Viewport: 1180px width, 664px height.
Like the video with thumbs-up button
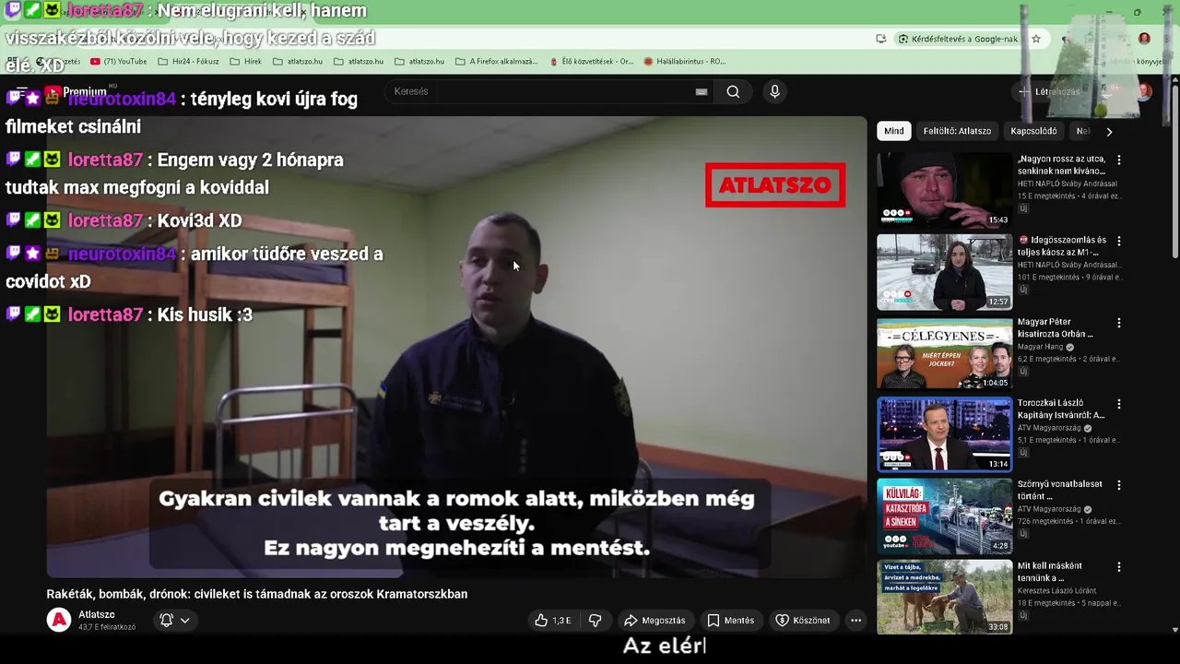[552, 621]
